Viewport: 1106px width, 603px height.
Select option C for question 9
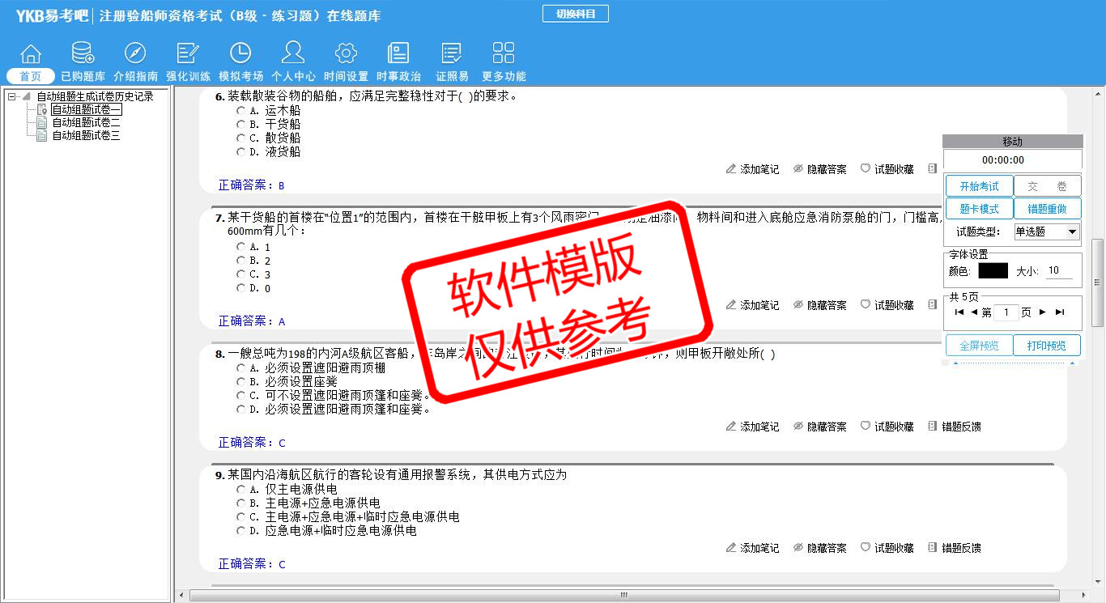[241, 516]
